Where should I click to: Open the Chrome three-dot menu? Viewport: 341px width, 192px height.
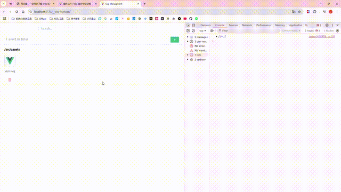[337, 12]
